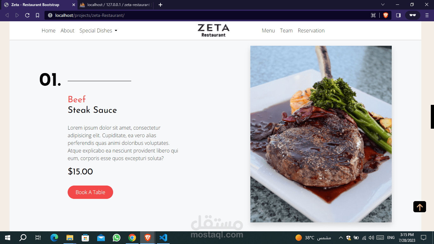Open Google Chrome from the taskbar
The height and width of the screenshot is (244, 434).
pyautogui.click(x=132, y=238)
